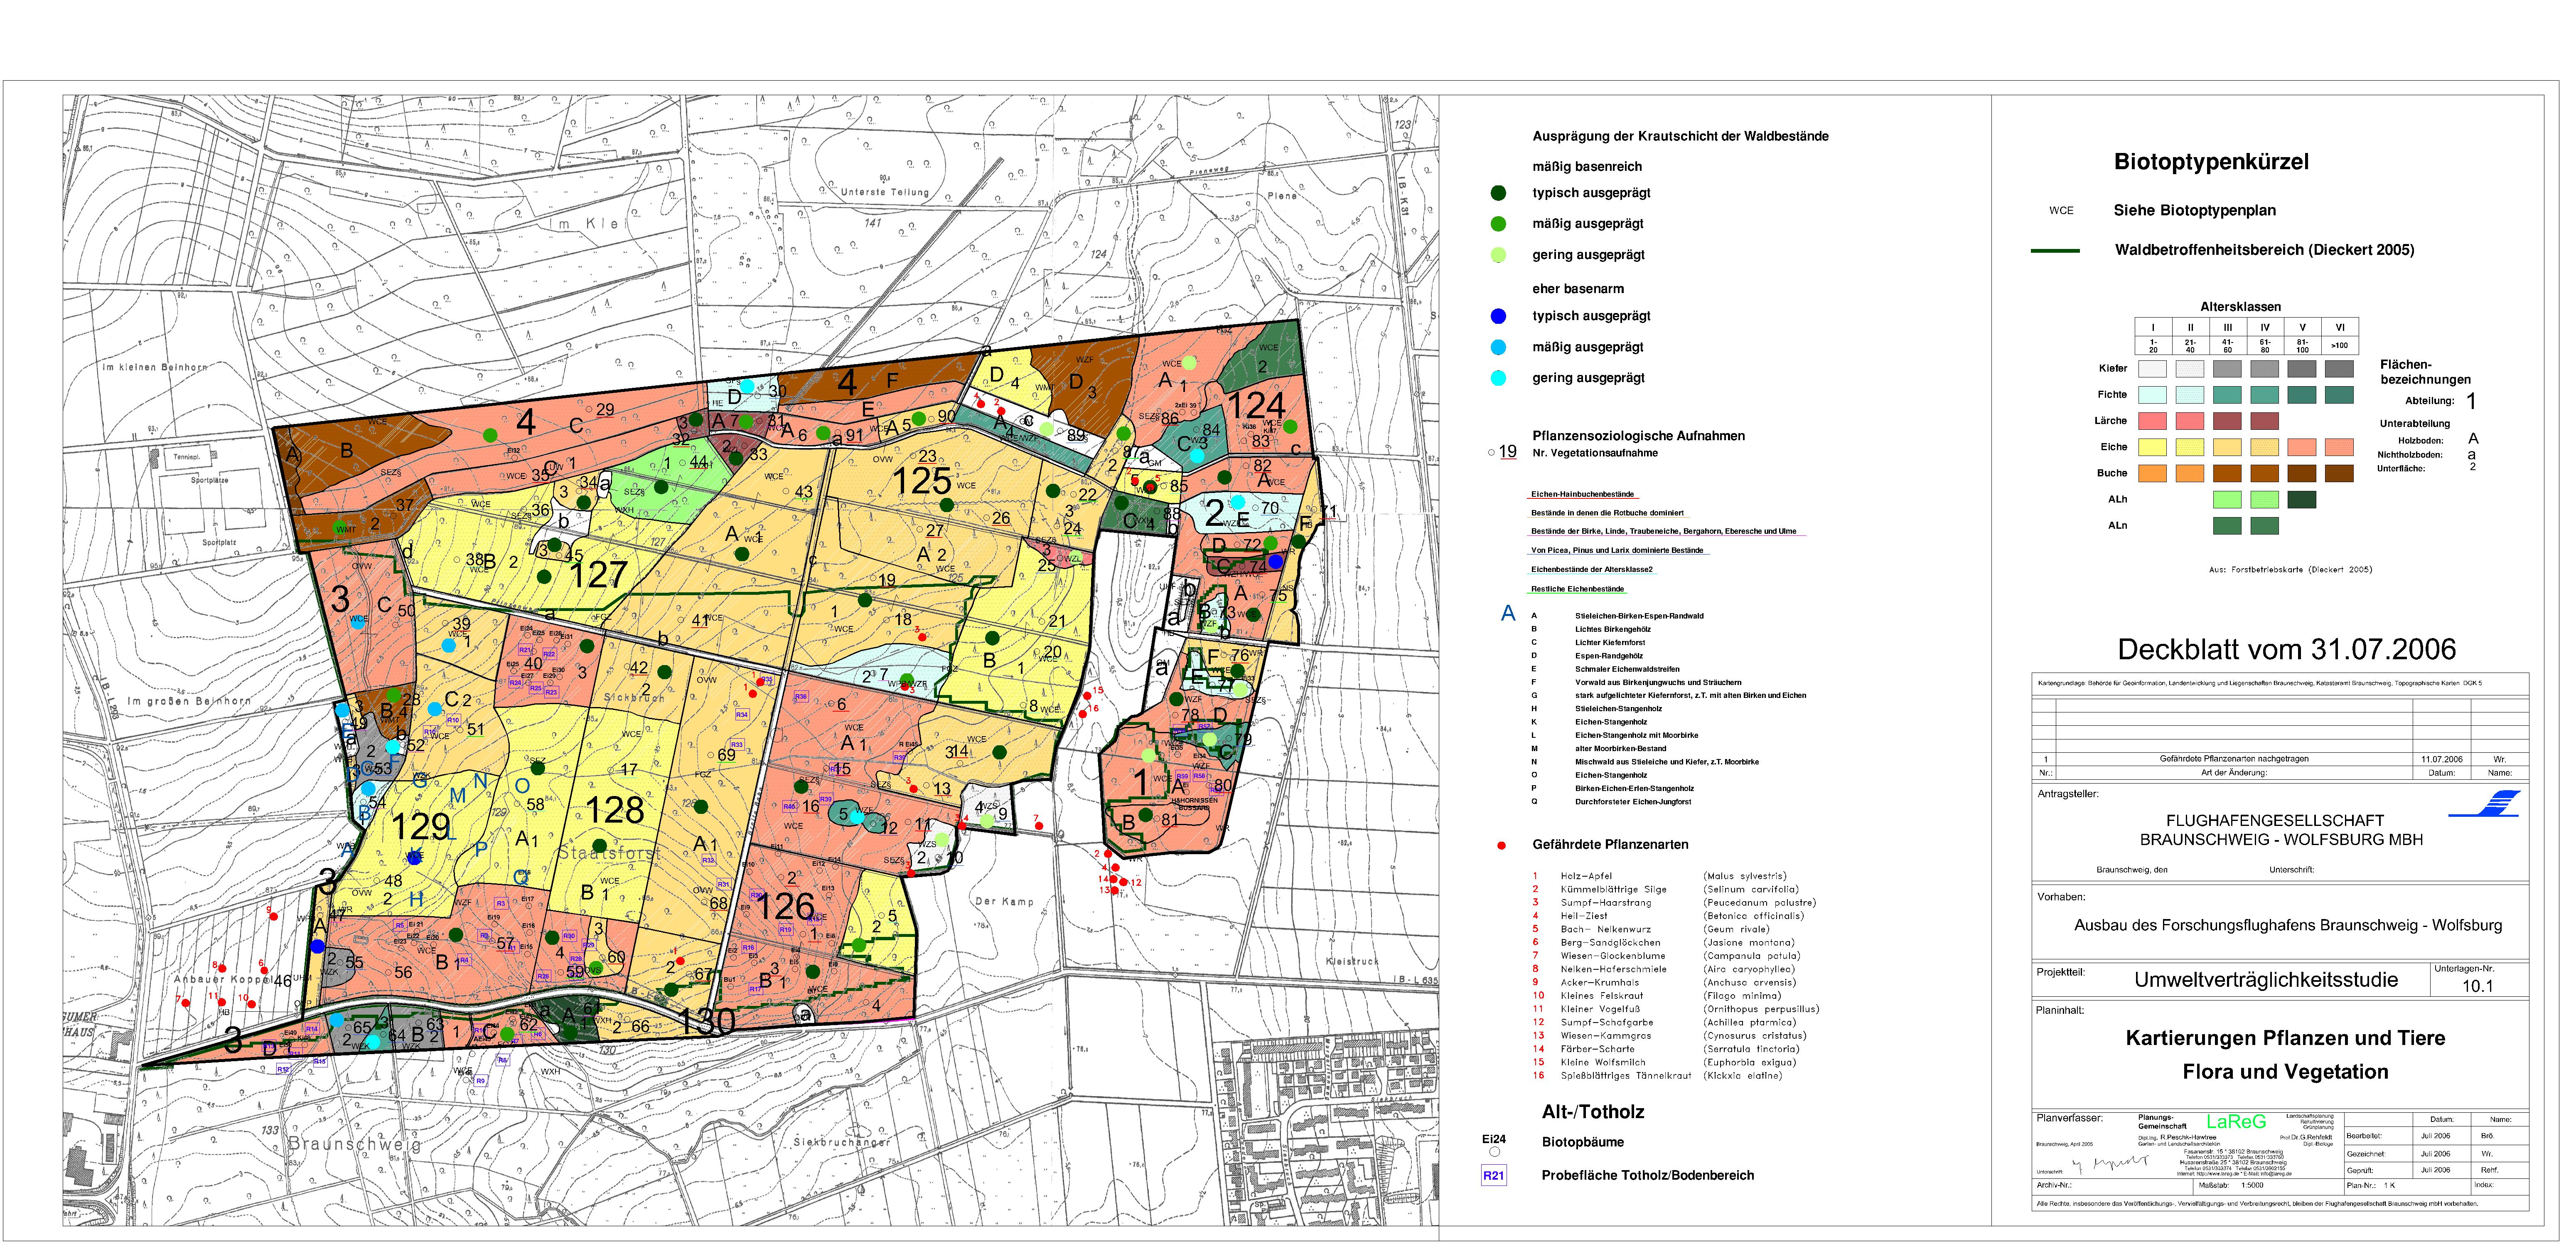
Task: Click red dot beside 'Gefährdete Pflanzenarten'
Action: [x=1501, y=846]
